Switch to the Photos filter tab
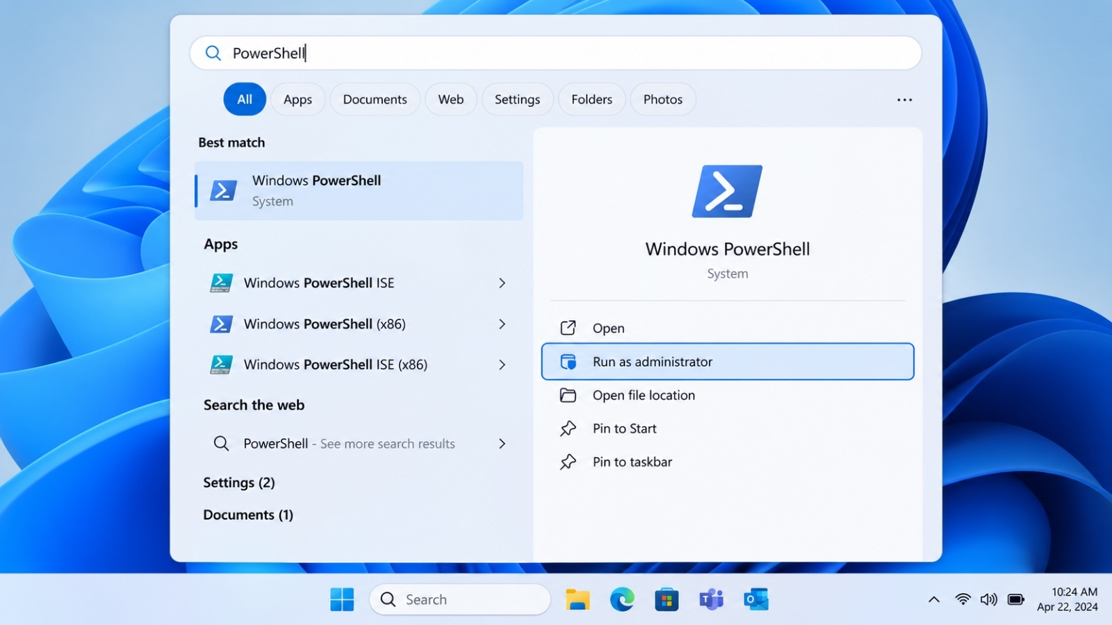This screenshot has width=1112, height=625. pyautogui.click(x=662, y=99)
